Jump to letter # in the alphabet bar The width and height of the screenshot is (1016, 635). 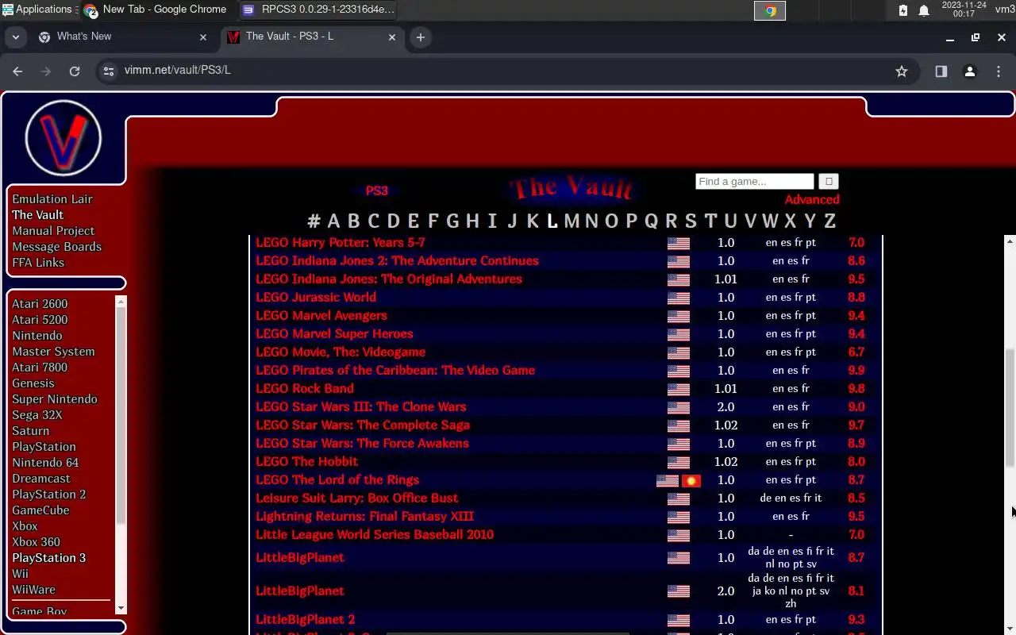(314, 221)
